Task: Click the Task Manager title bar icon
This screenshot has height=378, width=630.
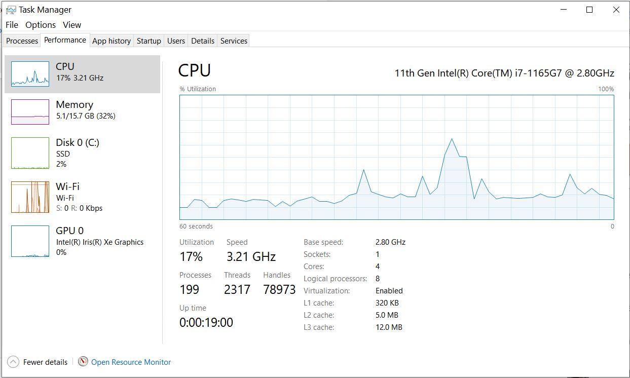Action: pos(10,10)
